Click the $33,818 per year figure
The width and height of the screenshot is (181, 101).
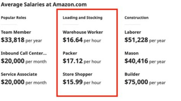(x=21, y=40)
